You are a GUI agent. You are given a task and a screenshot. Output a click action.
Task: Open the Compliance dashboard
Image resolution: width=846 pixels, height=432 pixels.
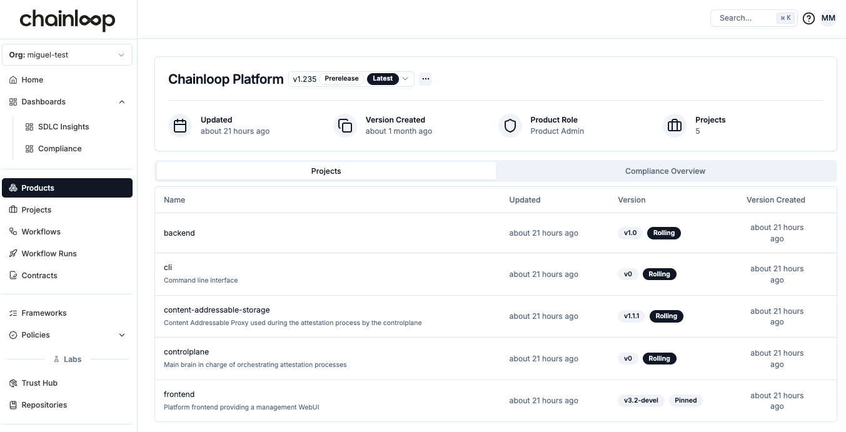pos(59,148)
